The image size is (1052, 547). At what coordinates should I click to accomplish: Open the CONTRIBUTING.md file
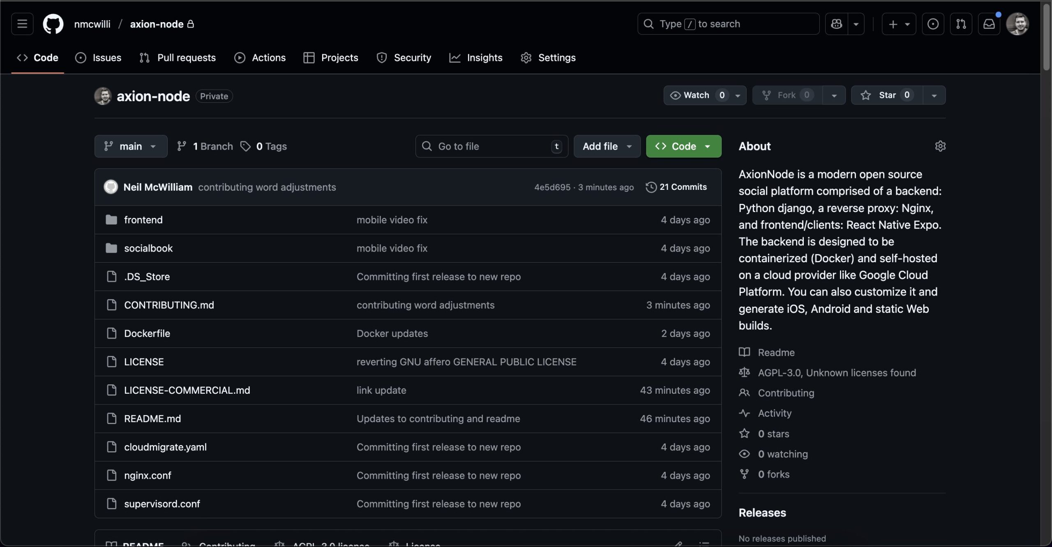(x=169, y=305)
